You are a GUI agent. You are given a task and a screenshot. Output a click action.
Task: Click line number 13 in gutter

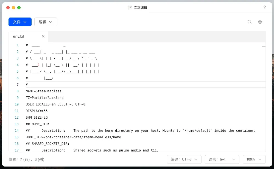[17, 124]
